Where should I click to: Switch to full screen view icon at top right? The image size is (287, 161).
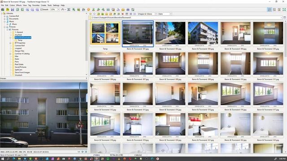coord(284,9)
